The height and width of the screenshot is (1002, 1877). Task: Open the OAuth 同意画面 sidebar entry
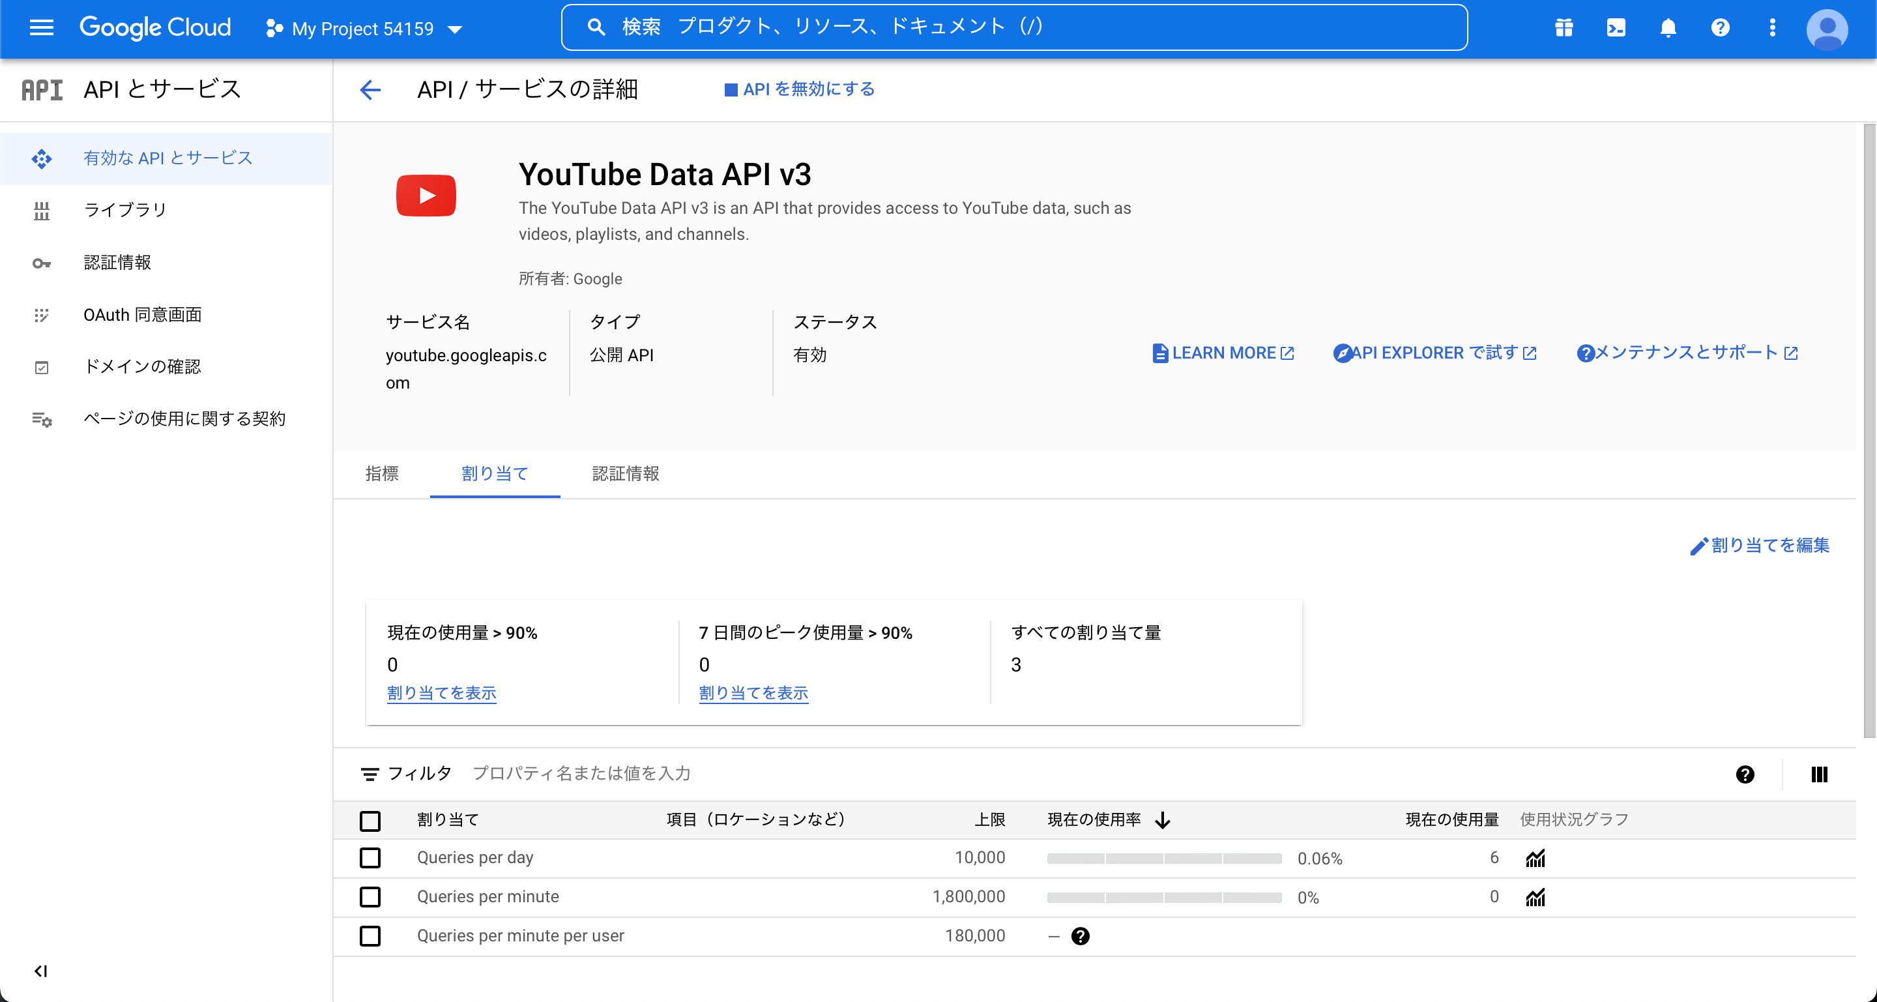click(x=143, y=314)
